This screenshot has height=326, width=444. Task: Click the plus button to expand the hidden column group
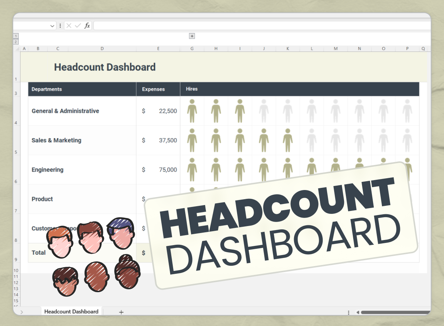click(x=192, y=36)
